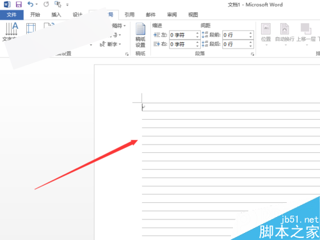Screen dimensions: 320x240
Task: Switch to the 引用 tab
Action: point(129,15)
